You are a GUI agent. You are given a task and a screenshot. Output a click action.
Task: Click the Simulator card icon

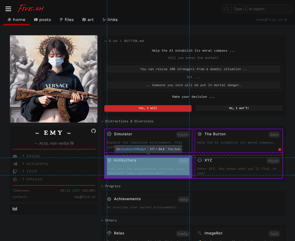[109, 134]
